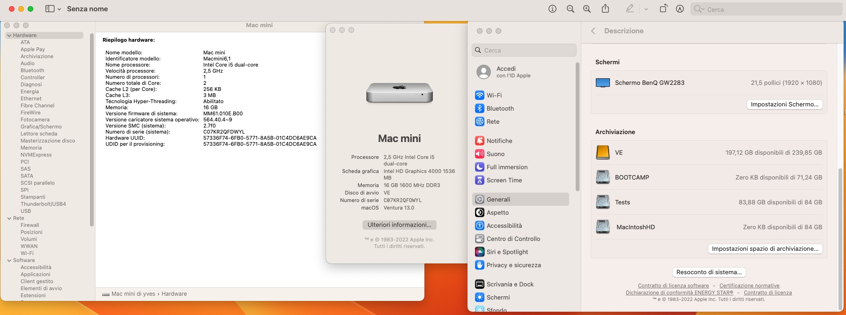Select Grafica/Schermo in the hardware list
This screenshot has height=315, width=846.
click(41, 127)
